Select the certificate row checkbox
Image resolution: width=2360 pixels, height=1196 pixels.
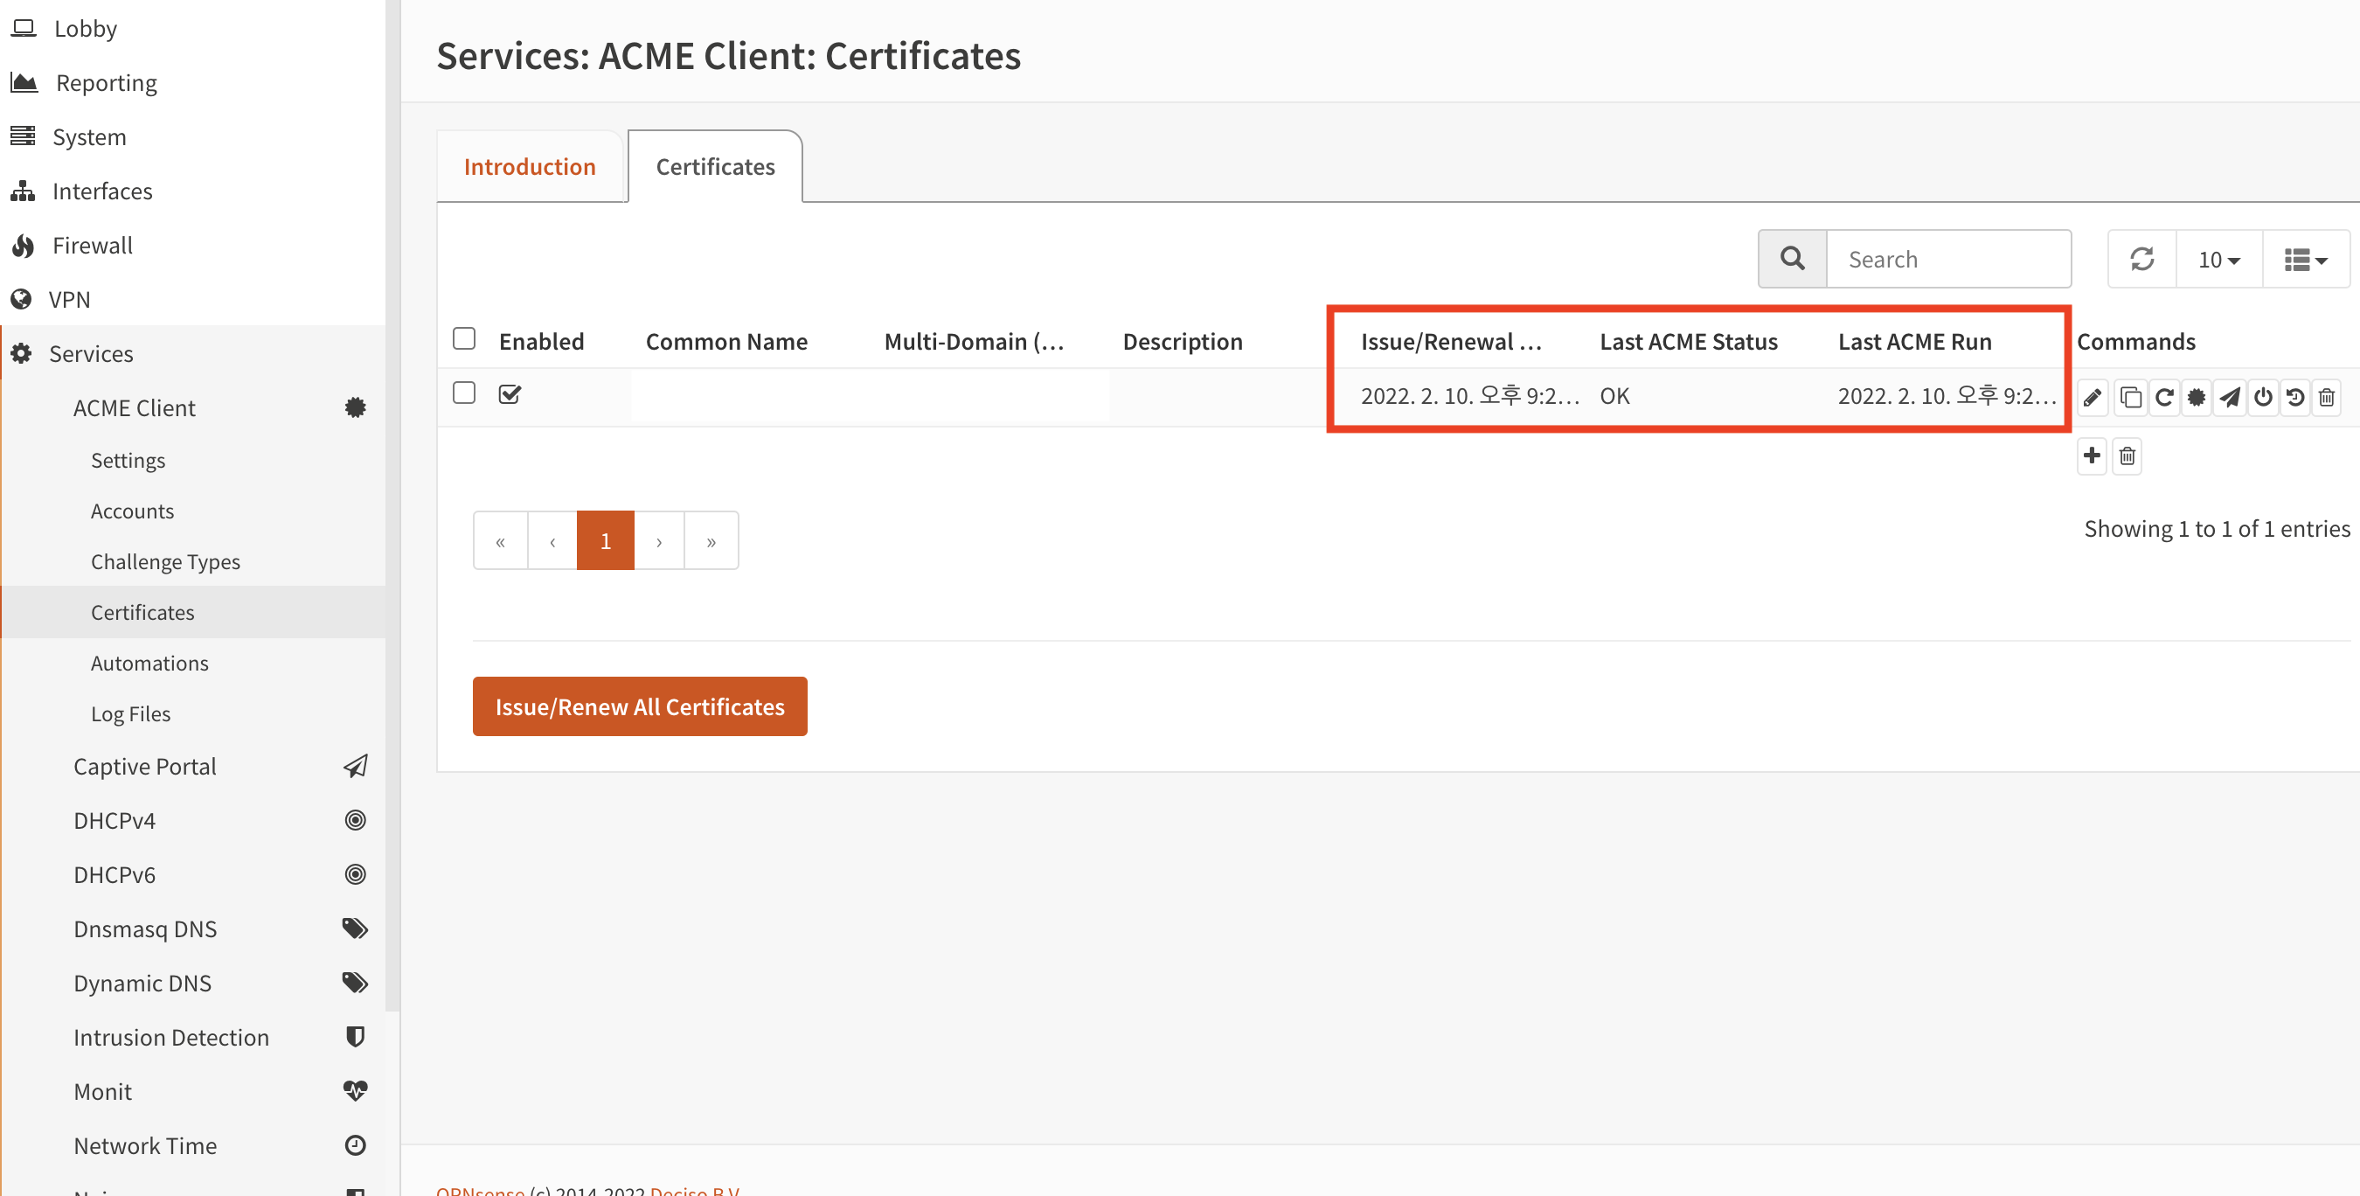464,393
